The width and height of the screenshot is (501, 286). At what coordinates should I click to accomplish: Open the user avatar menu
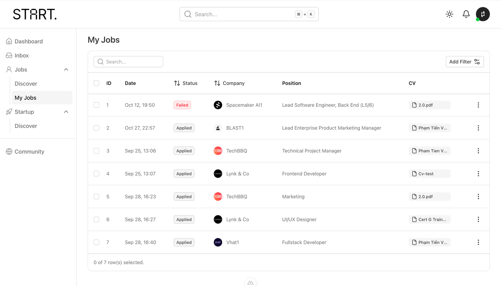point(483,14)
